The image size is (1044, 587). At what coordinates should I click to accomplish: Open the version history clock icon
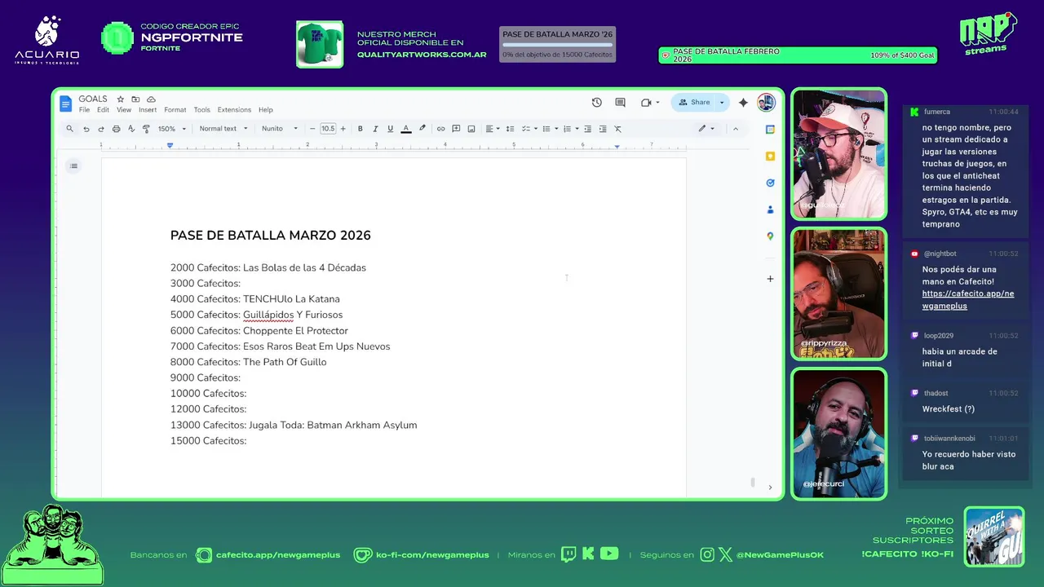pos(597,103)
